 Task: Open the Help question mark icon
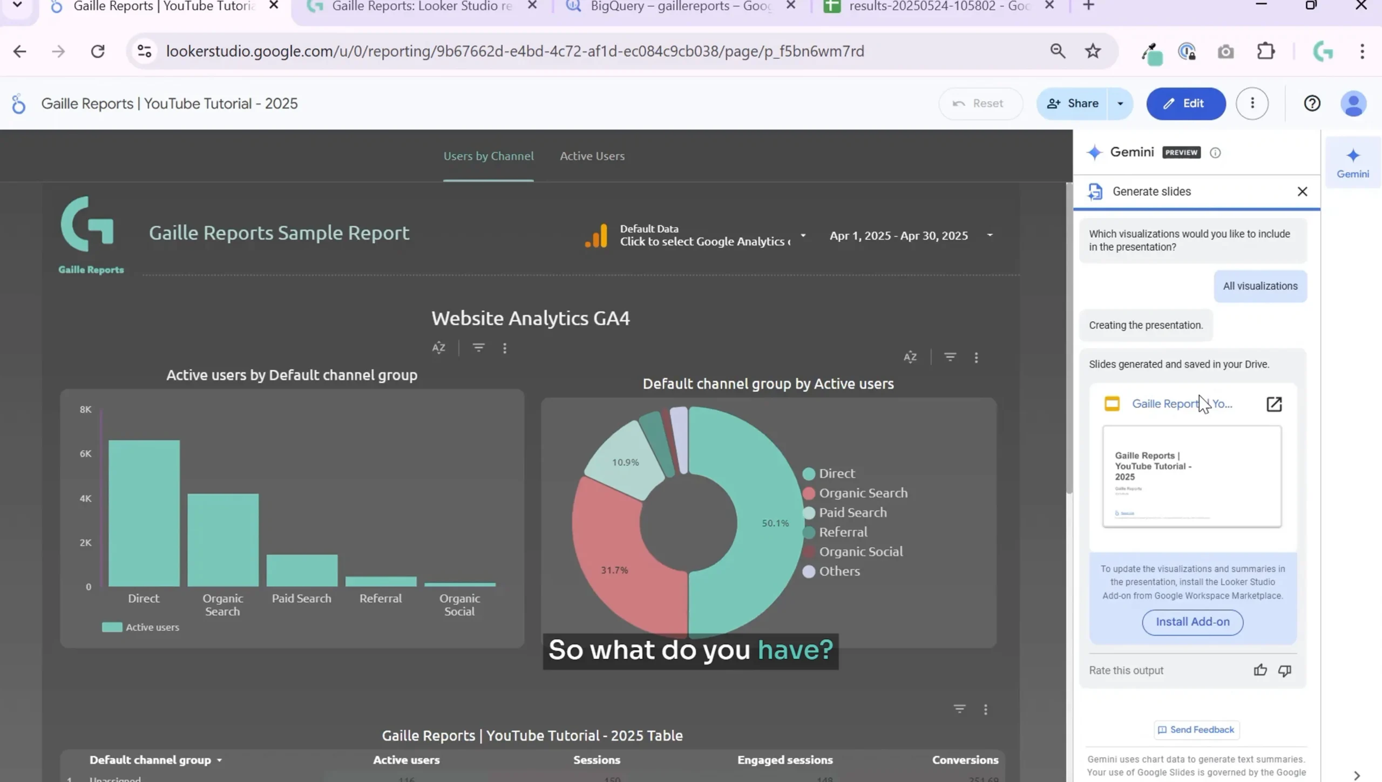click(1312, 103)
